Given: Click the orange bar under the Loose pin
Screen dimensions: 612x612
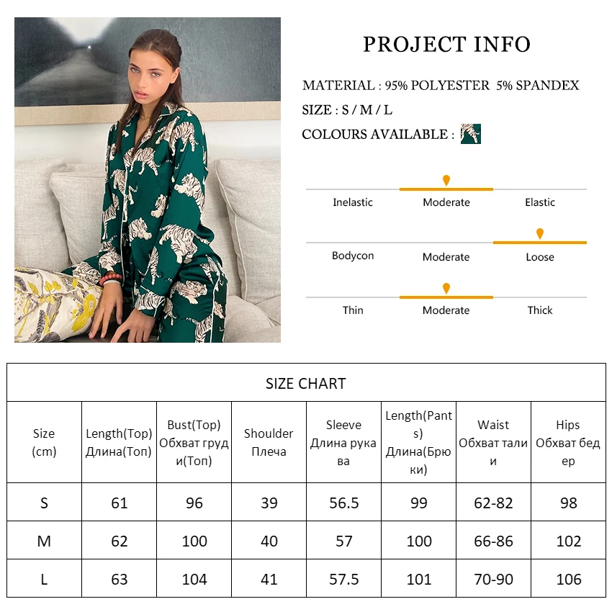Looking at the screenshot, I should [x=540, y=243].
